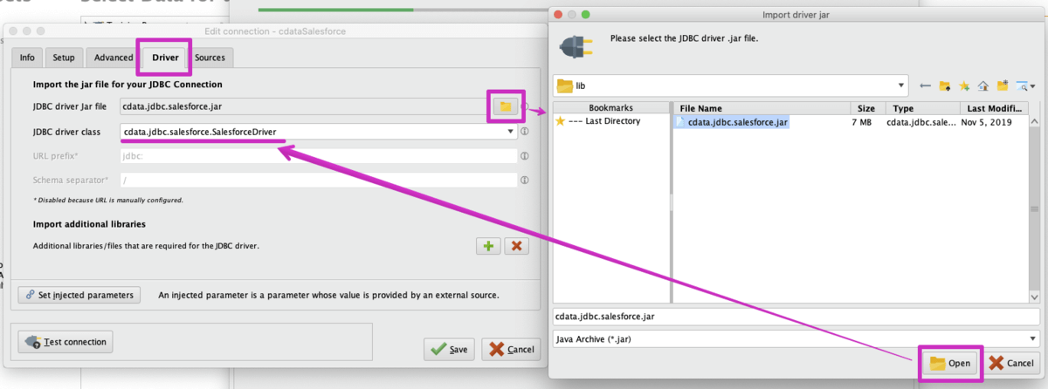Click the Bookmarks header

(610, 108)
